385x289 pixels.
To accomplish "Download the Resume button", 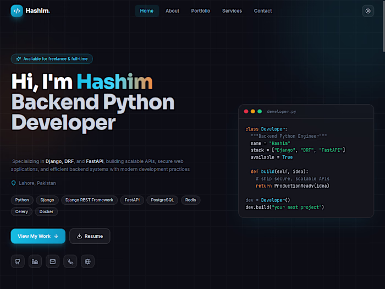I will (x=90, y=236).
